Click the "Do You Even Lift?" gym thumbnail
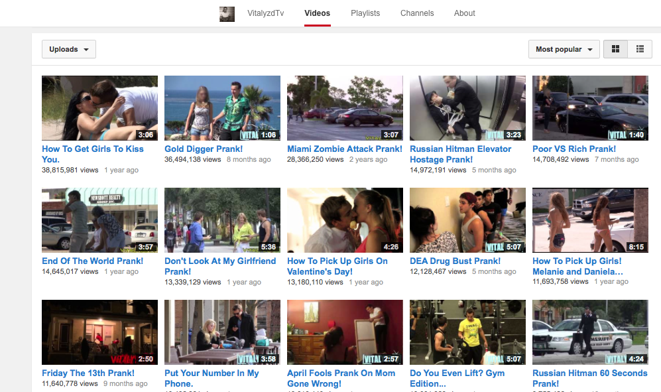Viewport: 661px width, 392px height. click(x=467, y=332)
